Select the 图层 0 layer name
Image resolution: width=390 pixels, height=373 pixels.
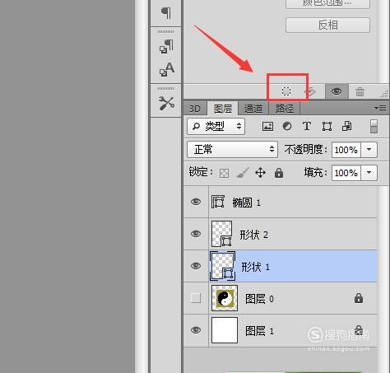(x=259, y=299)
